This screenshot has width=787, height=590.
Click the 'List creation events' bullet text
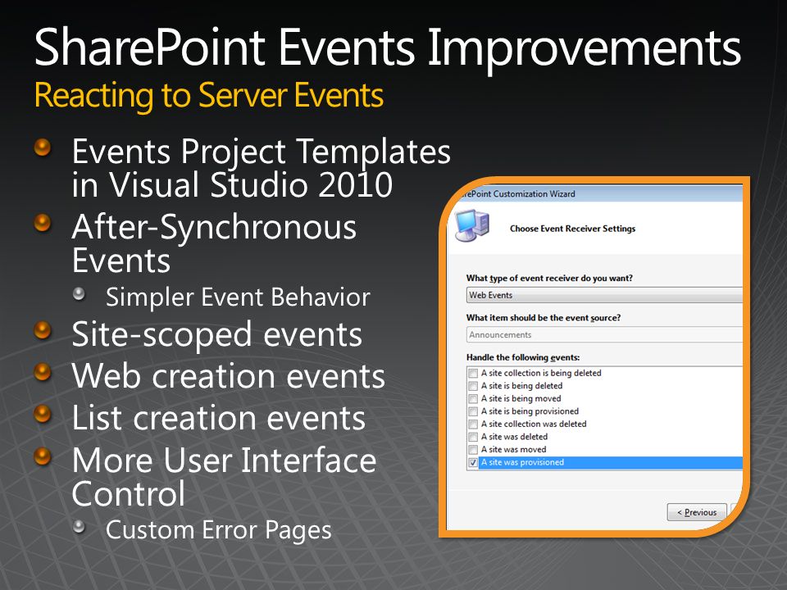point(219,418)
